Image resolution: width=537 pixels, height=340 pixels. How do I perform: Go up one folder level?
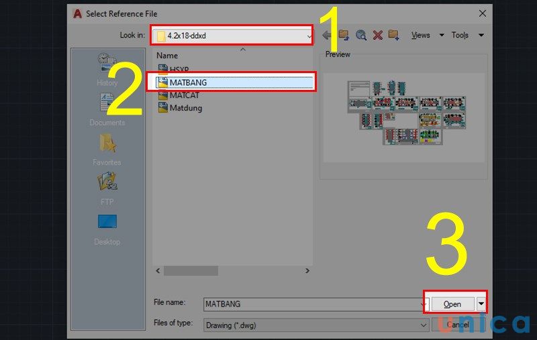[344, 35]
